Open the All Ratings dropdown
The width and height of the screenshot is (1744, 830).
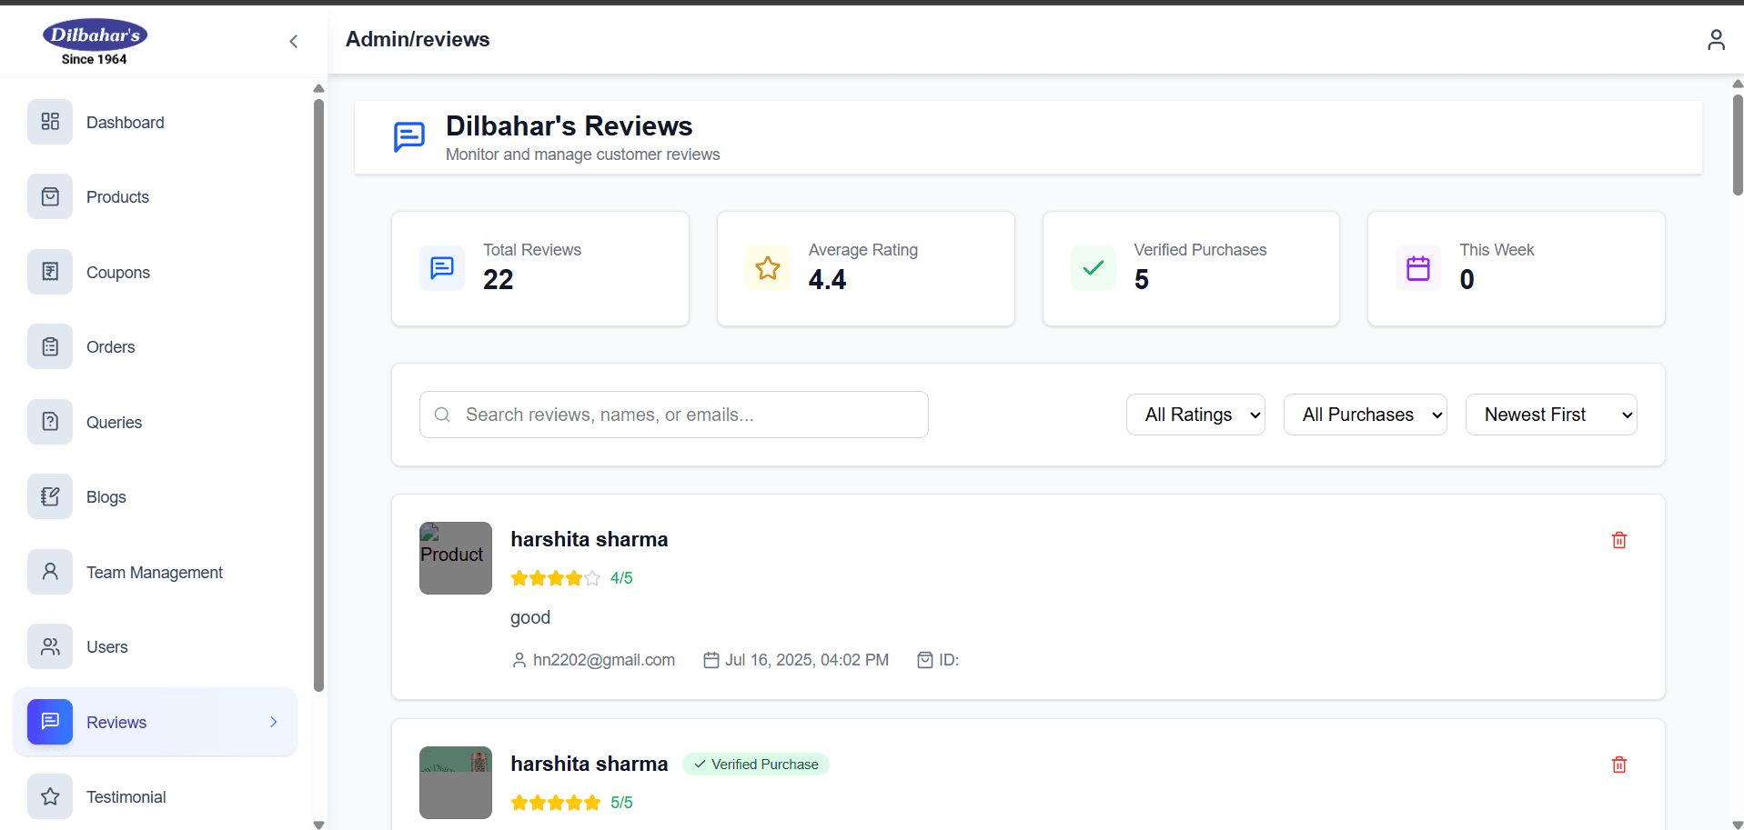tap(1195, 415)
